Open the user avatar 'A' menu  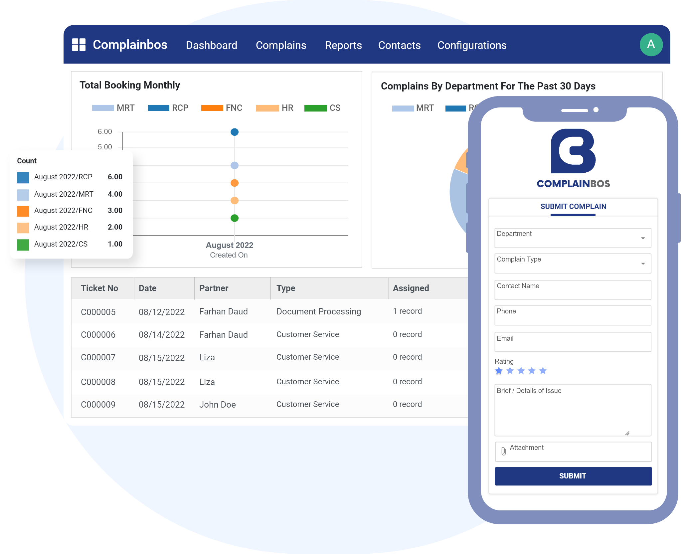(x=651, y=45)
